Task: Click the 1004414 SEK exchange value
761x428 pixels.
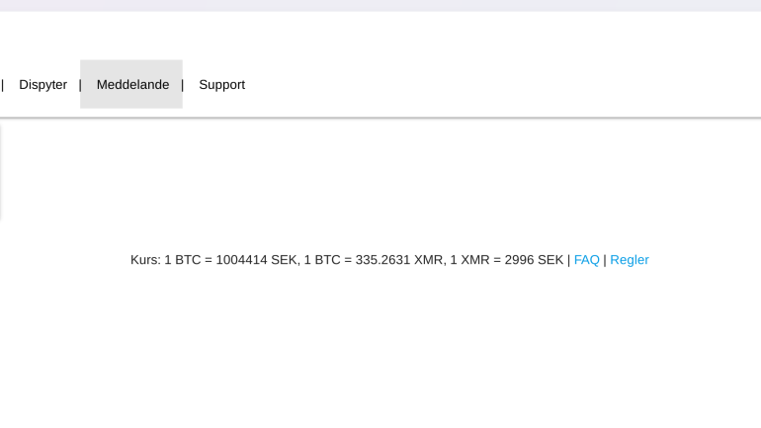Action: tap(256, 260)
